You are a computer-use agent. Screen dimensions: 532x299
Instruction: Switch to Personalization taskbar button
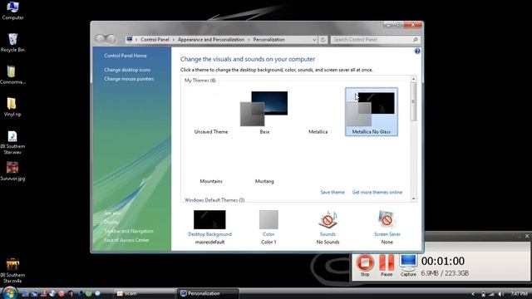coord(207,293)
